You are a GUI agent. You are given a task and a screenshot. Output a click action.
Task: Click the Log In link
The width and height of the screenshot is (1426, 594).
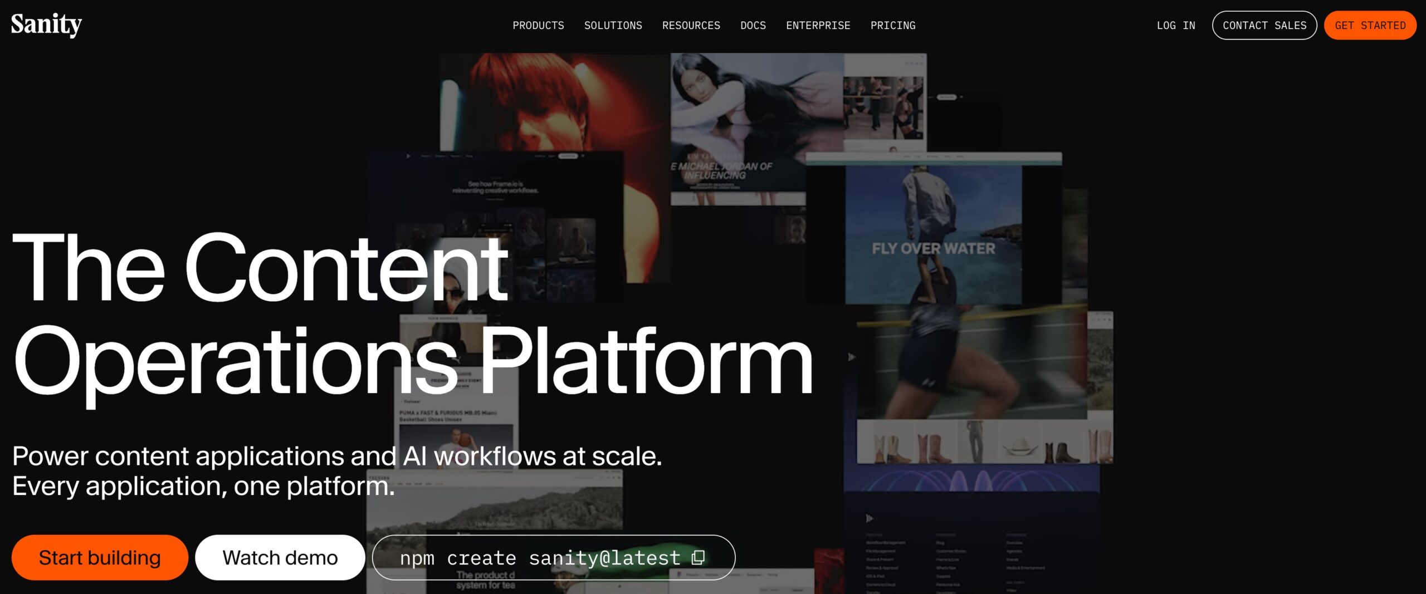1176,26
